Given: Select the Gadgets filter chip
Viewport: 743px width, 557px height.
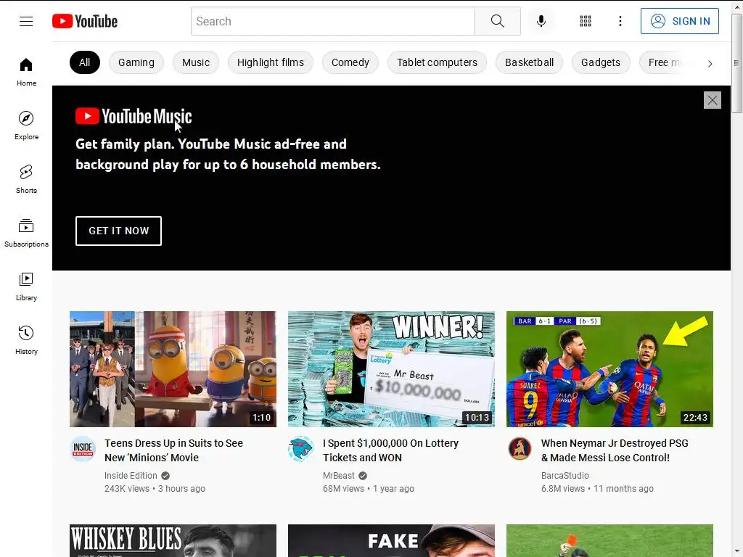Looking at the screenshot, I should [600, 62].
